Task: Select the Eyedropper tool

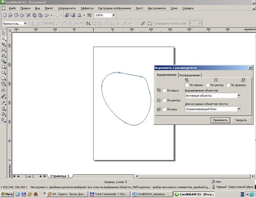Action: [3, 103]
